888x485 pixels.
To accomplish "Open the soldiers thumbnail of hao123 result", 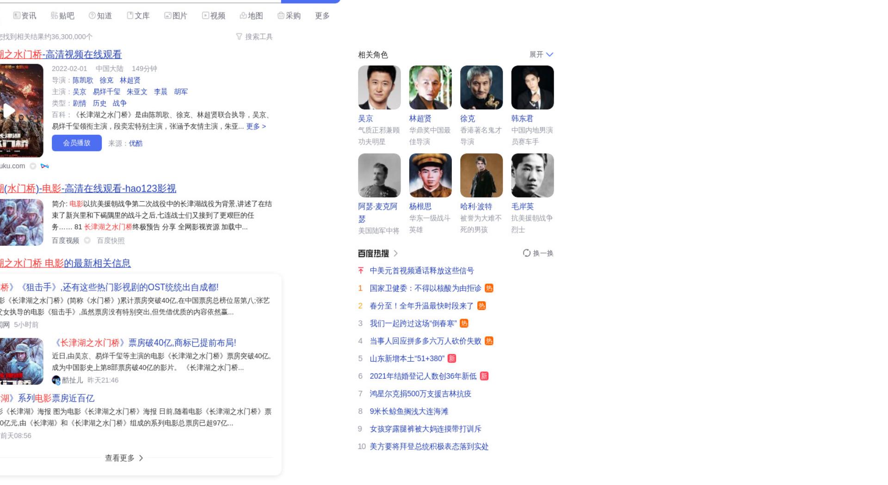I will tap(21, 222).
